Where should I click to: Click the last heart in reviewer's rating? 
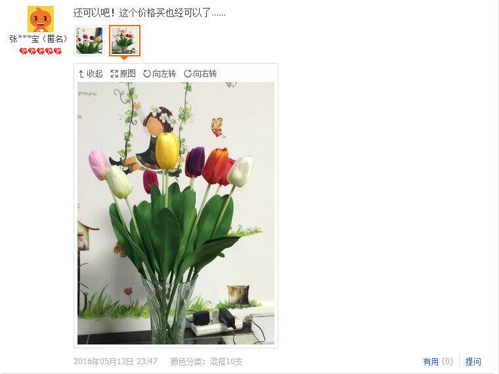58,51
